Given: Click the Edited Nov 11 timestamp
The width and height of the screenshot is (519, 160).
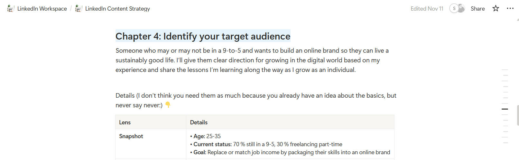Looking at the screenshot, I should [427, 9].
